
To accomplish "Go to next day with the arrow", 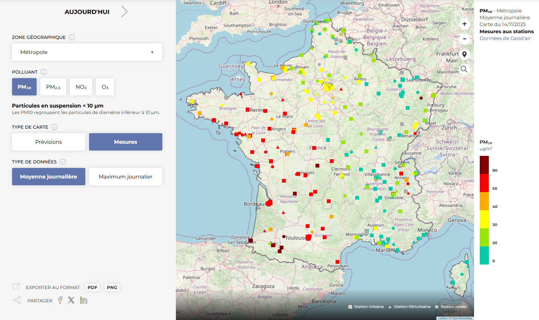I will (125, 12).
